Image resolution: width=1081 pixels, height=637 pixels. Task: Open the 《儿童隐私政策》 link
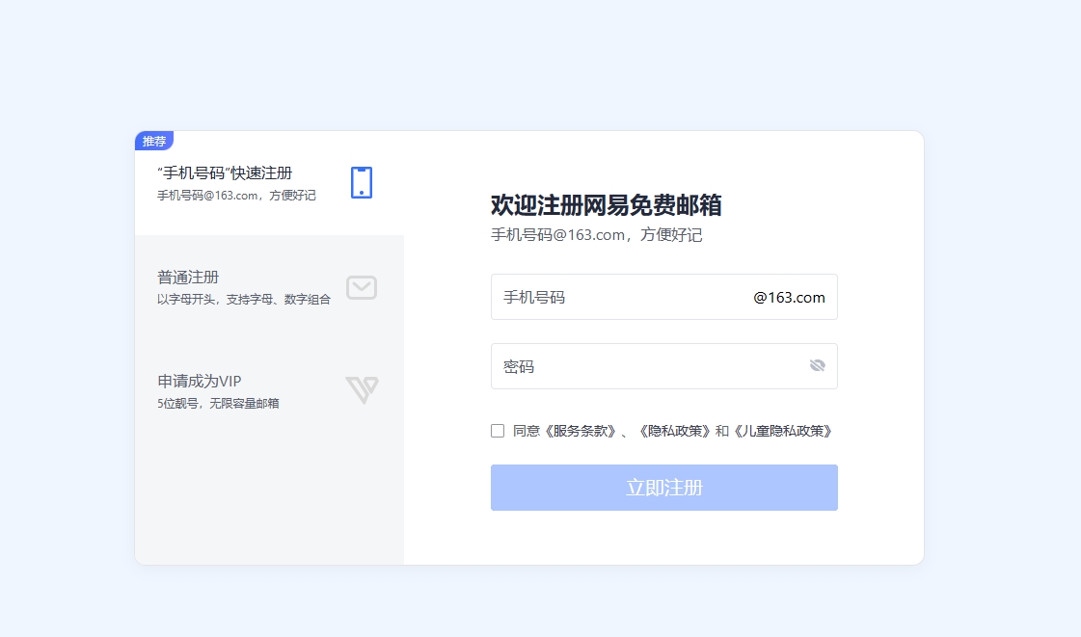(783, 431)
